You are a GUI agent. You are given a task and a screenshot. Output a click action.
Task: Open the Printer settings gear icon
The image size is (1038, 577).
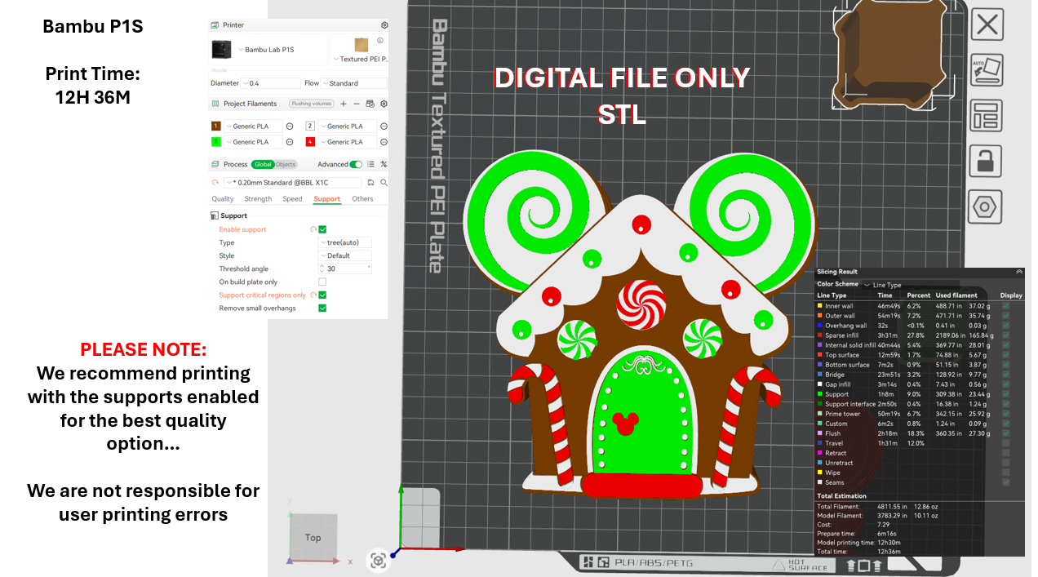(x=384, y=24)
